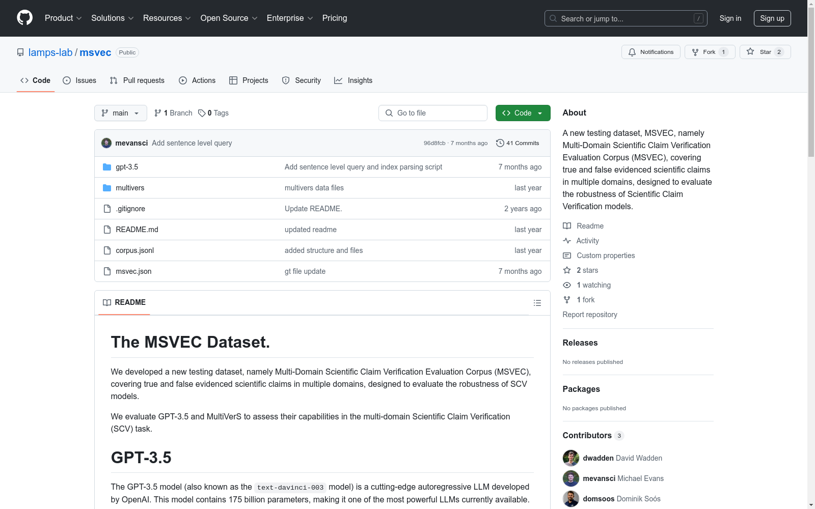Expand the Enterprise menu
The image size is (815, 509).
pyautogui.click(x=290, y=18)
